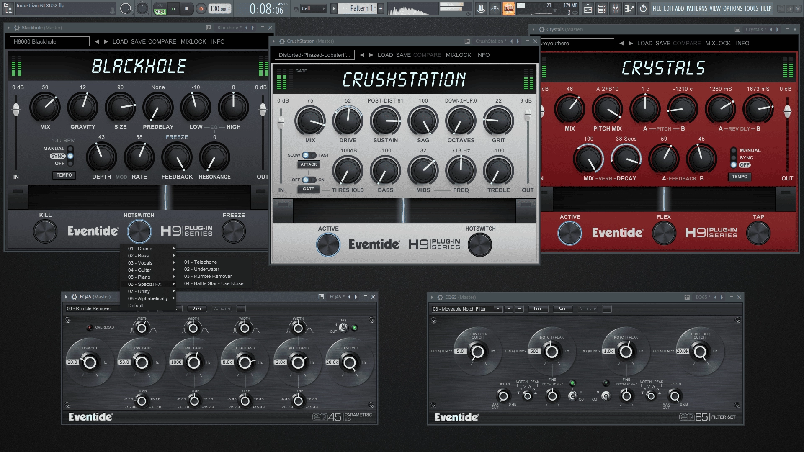Click the HOTSWITCH footswitch in CrushStation

pos(480,245)
